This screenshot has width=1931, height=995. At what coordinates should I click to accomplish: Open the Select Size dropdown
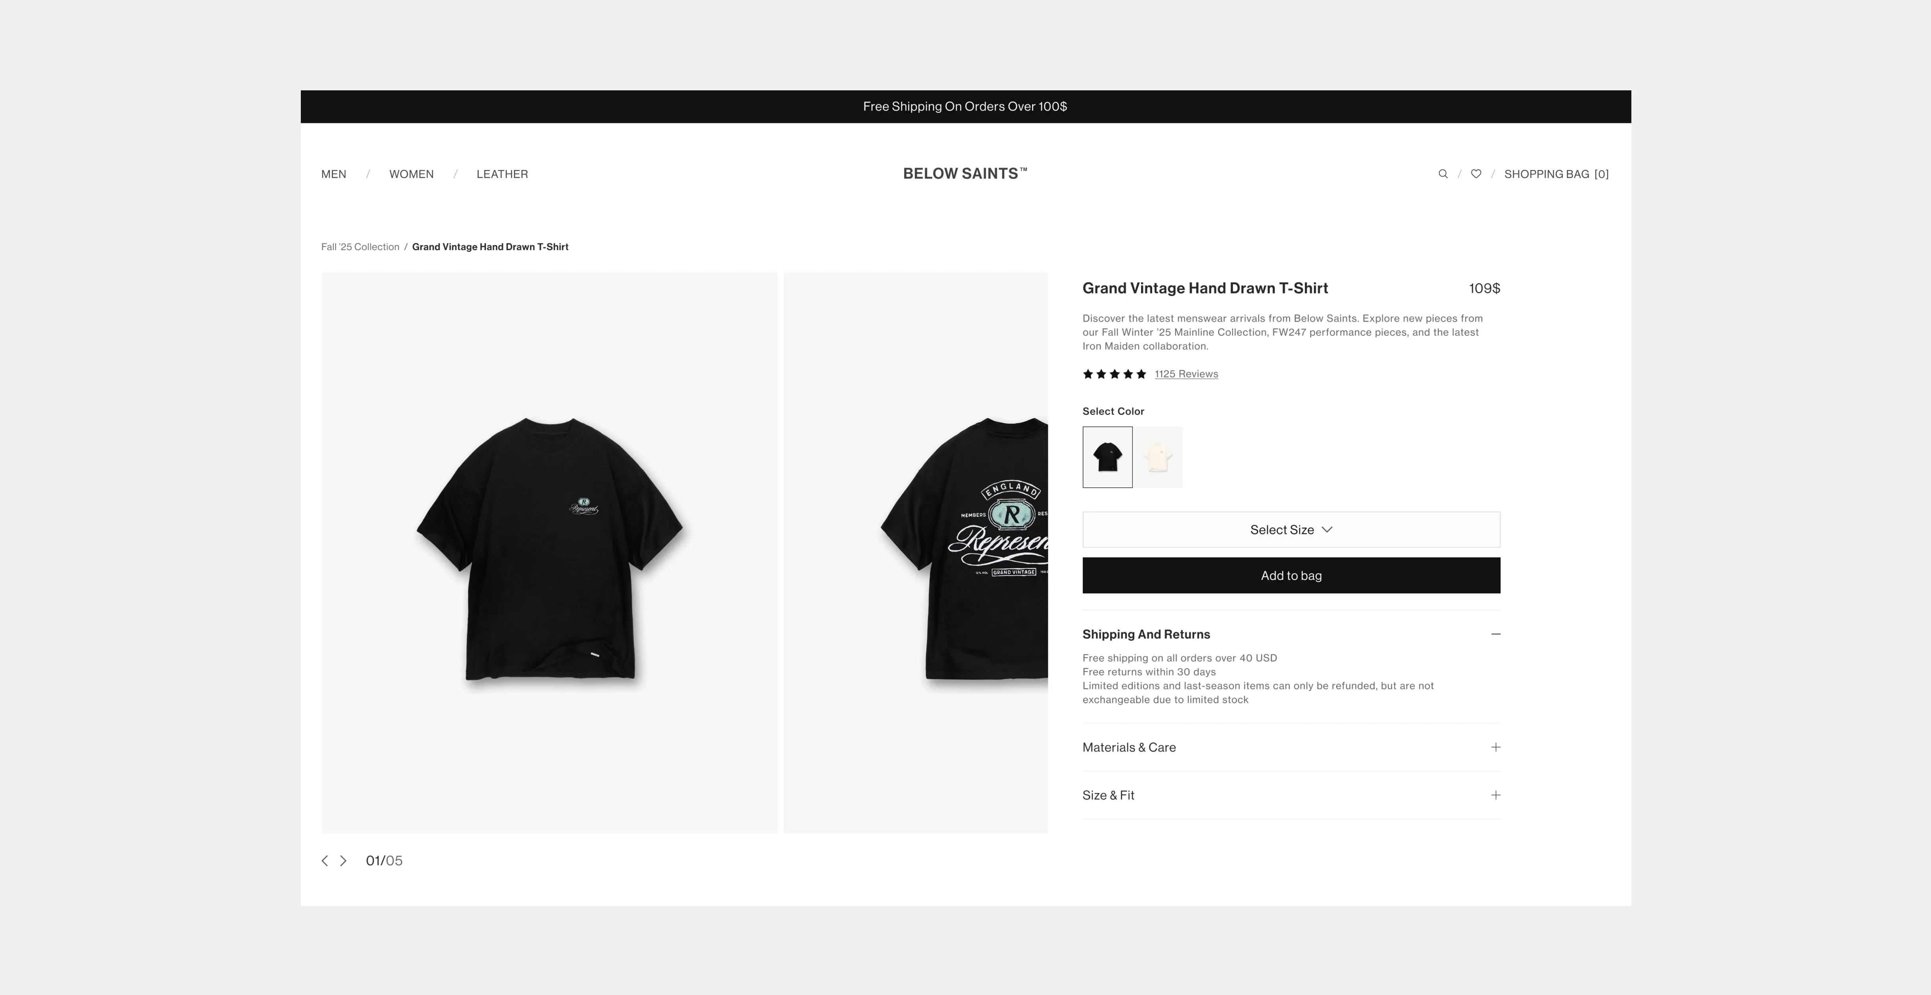pyautogui.click(x=1291, y=530)
